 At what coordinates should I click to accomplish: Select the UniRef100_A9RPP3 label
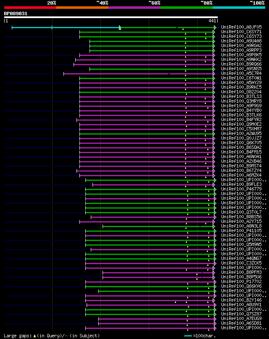point(241,50)
